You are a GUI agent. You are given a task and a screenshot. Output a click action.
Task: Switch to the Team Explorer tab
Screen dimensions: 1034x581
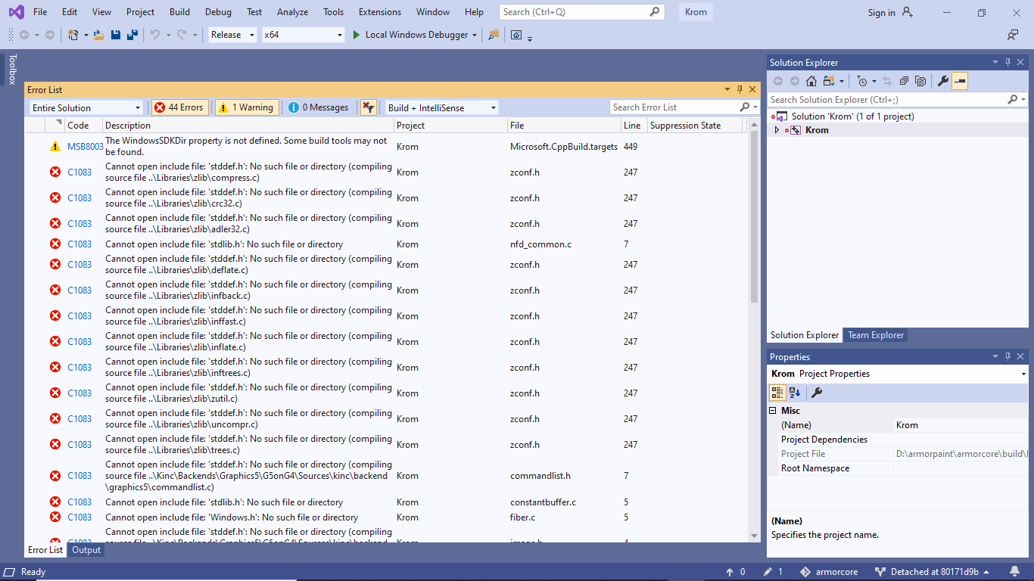(x=876, y=335)
